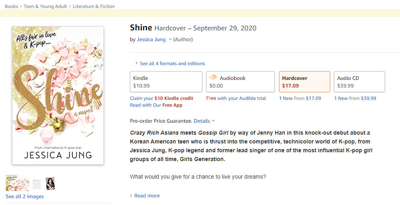This screenshot has height=205, width=400.
Task: Expand description with Read more
Action: [147, 196]
